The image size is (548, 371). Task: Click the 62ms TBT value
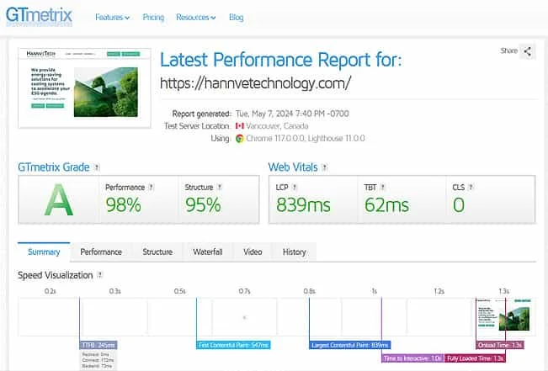[x=386, y=204]
